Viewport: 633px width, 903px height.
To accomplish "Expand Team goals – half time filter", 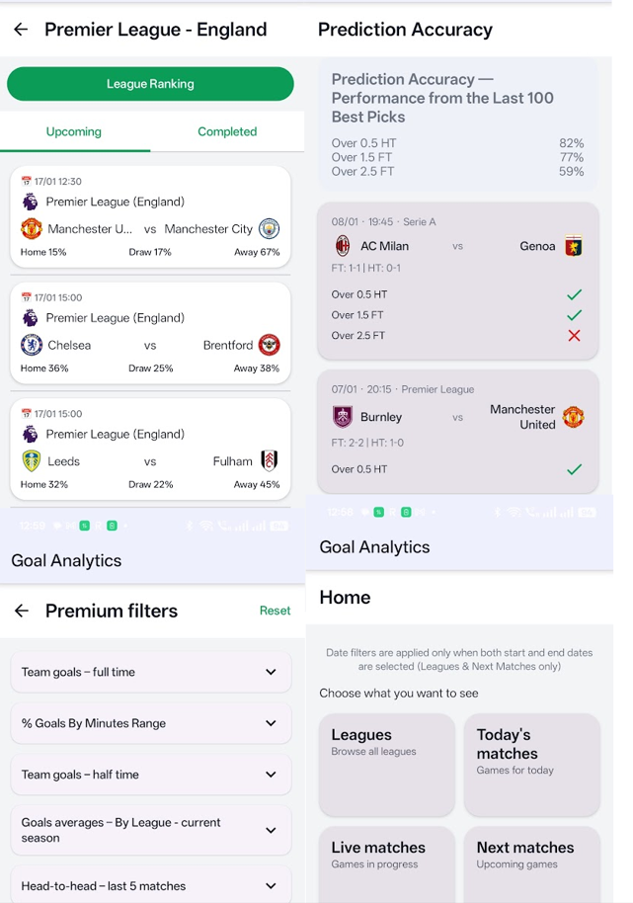I will click(x=271, y=775).
